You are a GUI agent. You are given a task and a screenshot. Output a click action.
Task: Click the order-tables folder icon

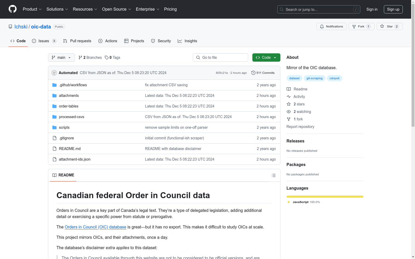click(x=54, y=106)
